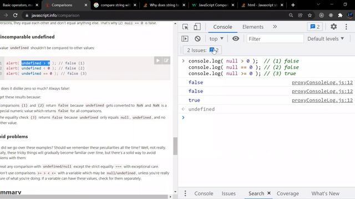Image resolution: width=355 pixels, height=199 pixels.
Task: Expand the more DevTools tabs chevron
Action: pos(275,27)
